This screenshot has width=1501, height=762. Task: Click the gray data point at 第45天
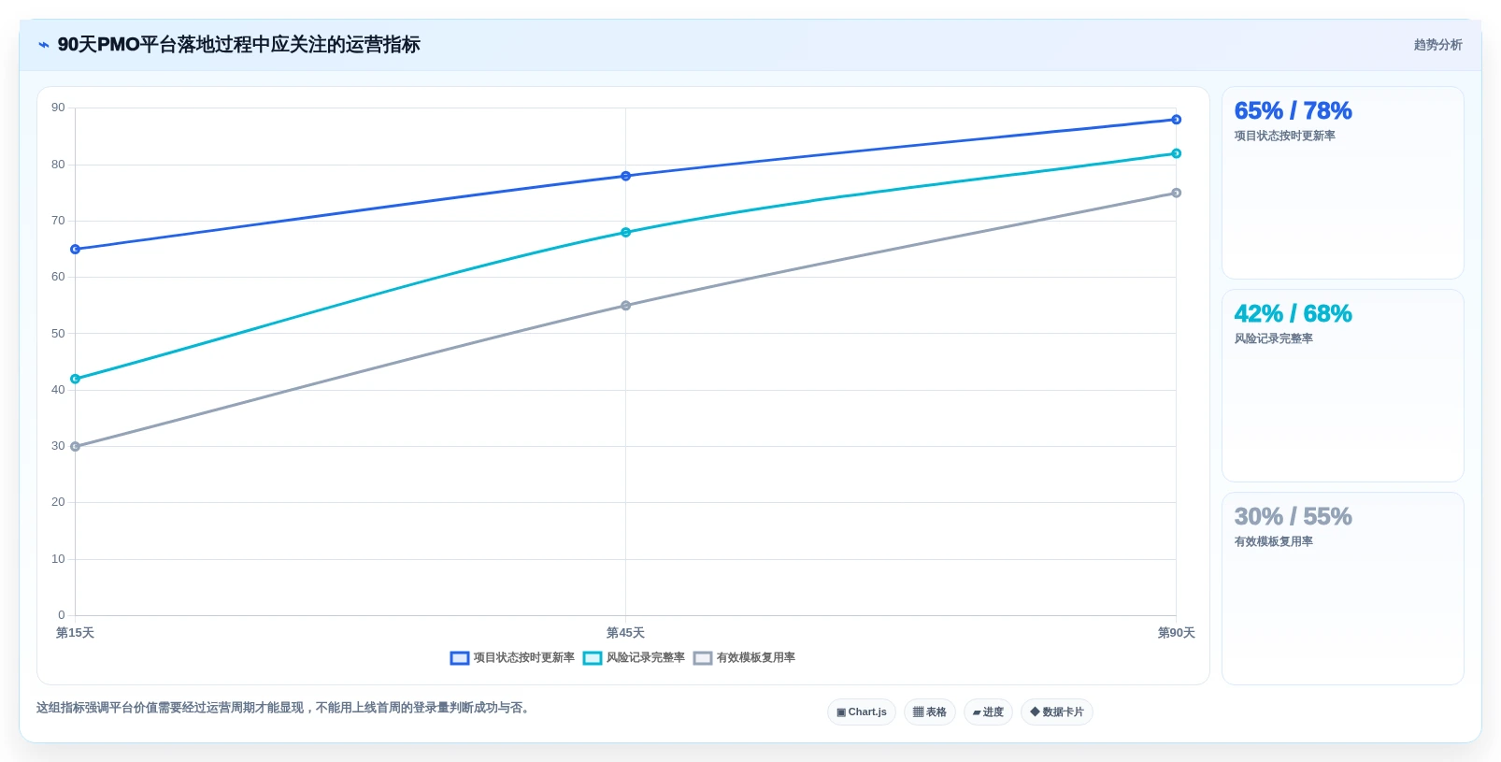(x=626, y=306)
